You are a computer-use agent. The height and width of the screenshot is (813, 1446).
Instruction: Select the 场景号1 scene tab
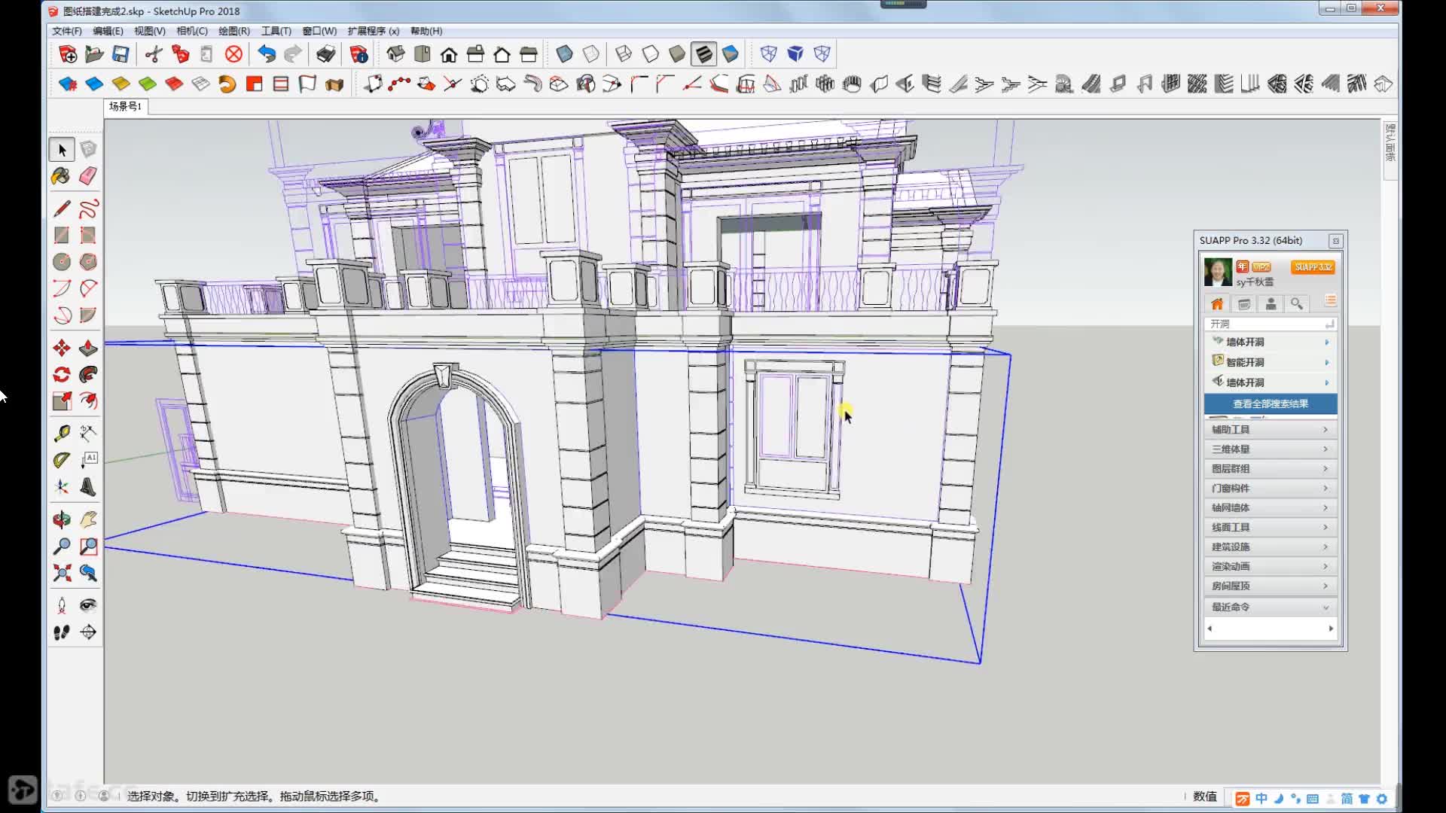click(x=126, y=106)
